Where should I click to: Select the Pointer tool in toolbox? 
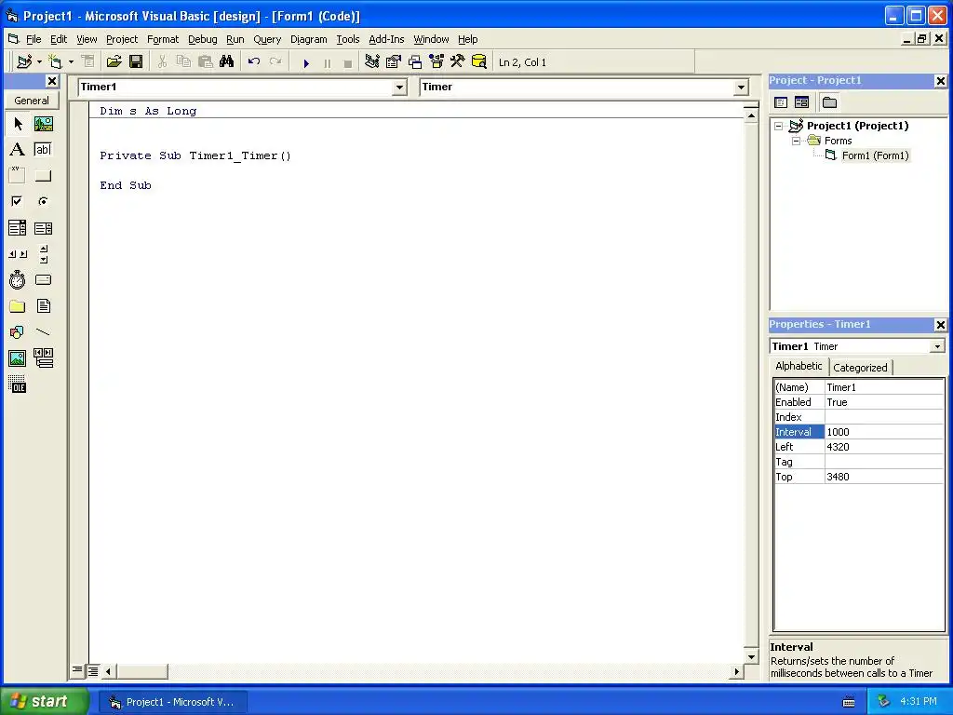coord(18,124)
